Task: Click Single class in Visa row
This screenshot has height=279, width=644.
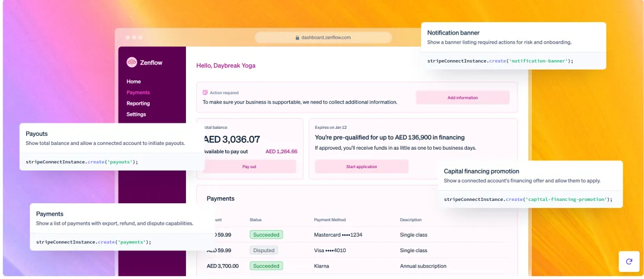Action: pyautogui.click(x=414, y=250)
